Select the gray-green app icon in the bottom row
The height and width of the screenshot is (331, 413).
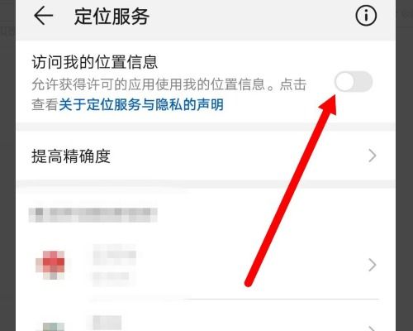[53, 327]
